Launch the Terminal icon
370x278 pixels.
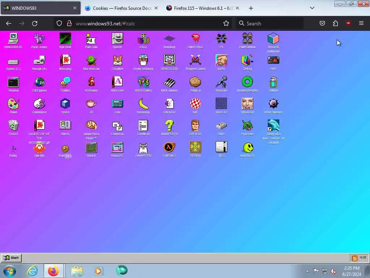pos(13,82)
